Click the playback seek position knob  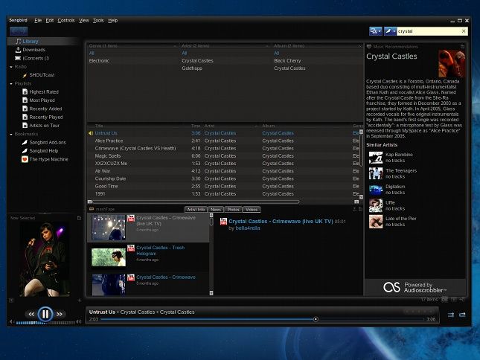316,319
